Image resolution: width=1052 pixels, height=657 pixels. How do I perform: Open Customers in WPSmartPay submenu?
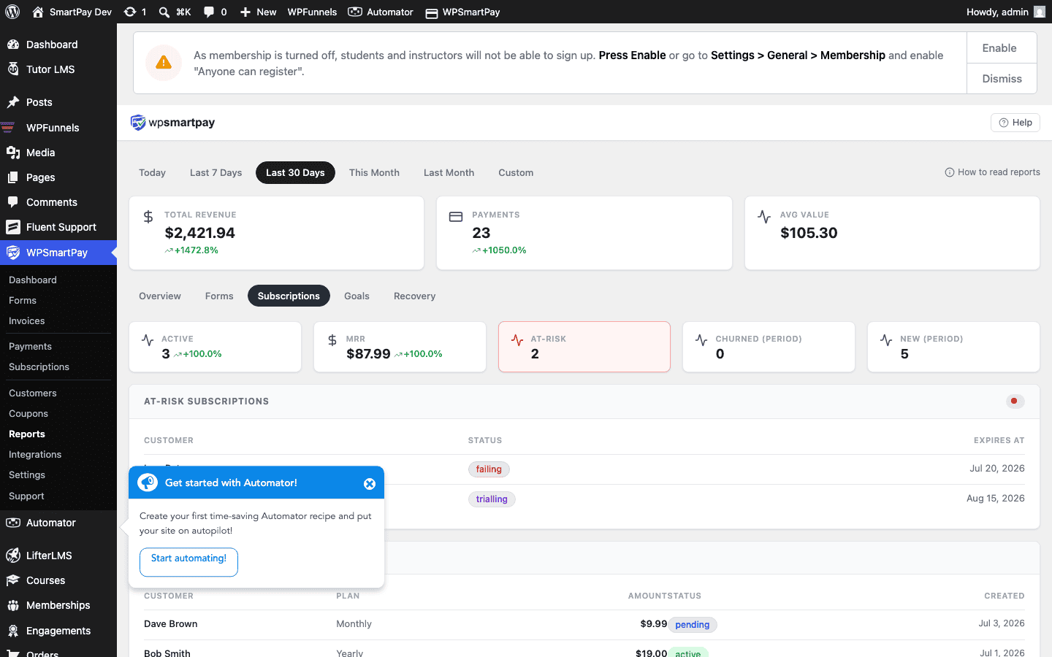33,393
